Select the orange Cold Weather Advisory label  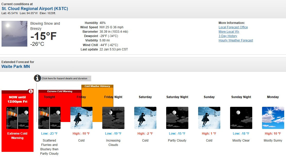(x=97, y=86)
